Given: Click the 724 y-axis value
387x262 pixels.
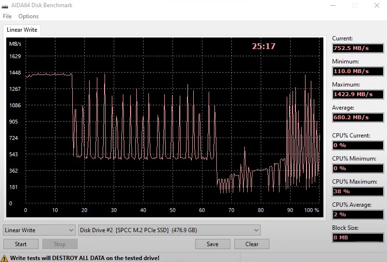Looking at the screenshot, I should [x=13, y=138].
